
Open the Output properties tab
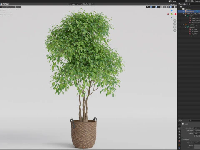tap(180, 131)
